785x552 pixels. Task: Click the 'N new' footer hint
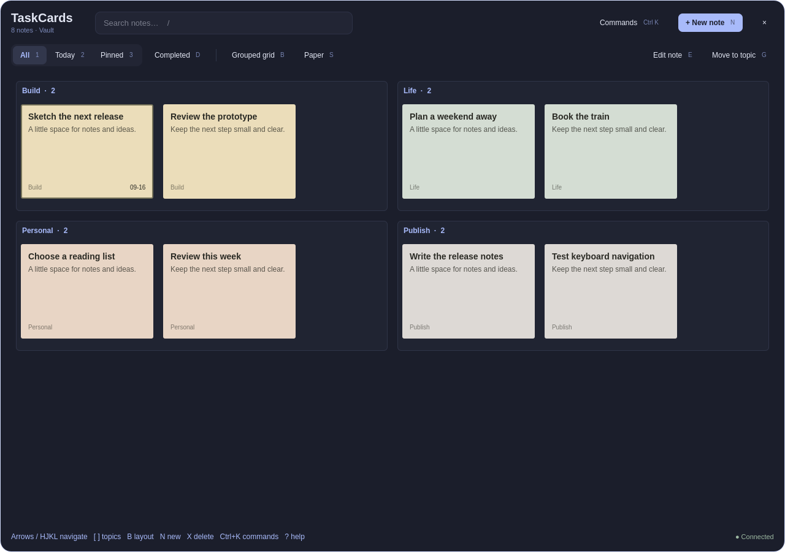point(170,537)
